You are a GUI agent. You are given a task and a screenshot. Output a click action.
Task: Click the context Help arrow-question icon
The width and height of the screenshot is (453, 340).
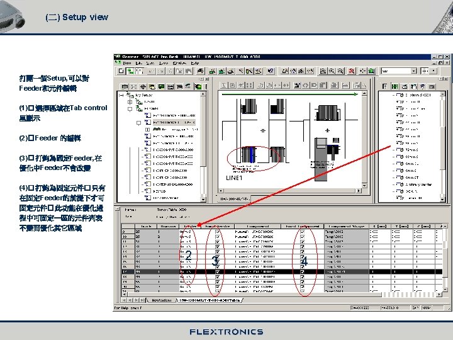click(271, 71)
